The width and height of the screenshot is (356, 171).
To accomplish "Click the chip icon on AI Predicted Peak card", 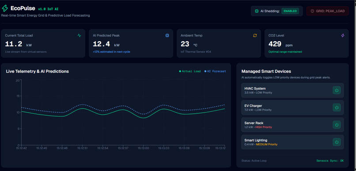I will [167, 36].
